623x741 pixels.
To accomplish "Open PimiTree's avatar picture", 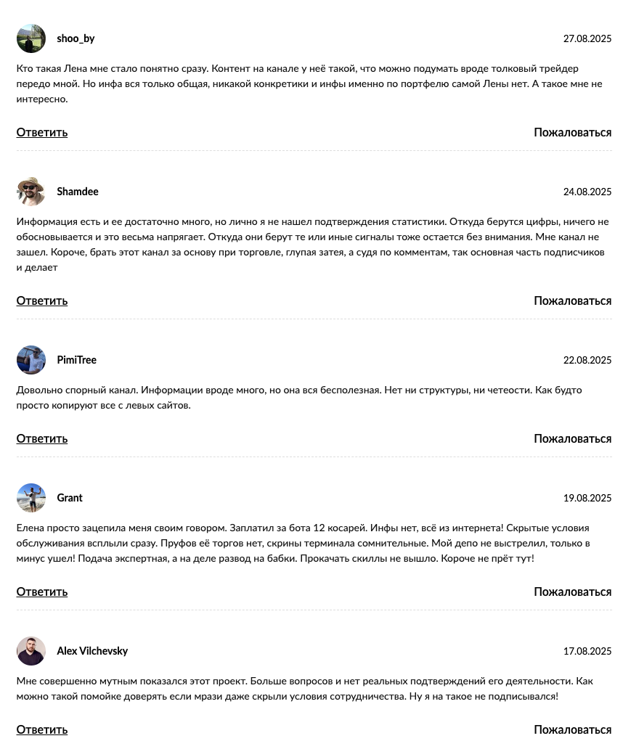I will tap(31, 360).
